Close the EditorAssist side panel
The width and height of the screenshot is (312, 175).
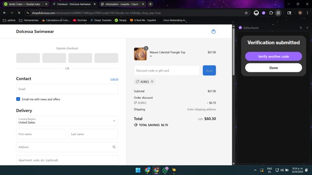click(x=308, y=28)
